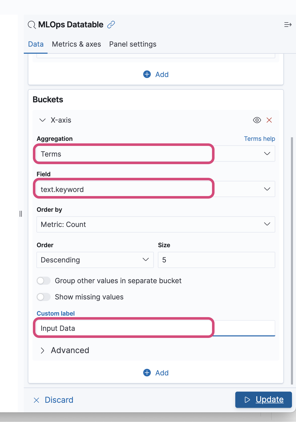Click the play icon on Update button

pos(247,400)
